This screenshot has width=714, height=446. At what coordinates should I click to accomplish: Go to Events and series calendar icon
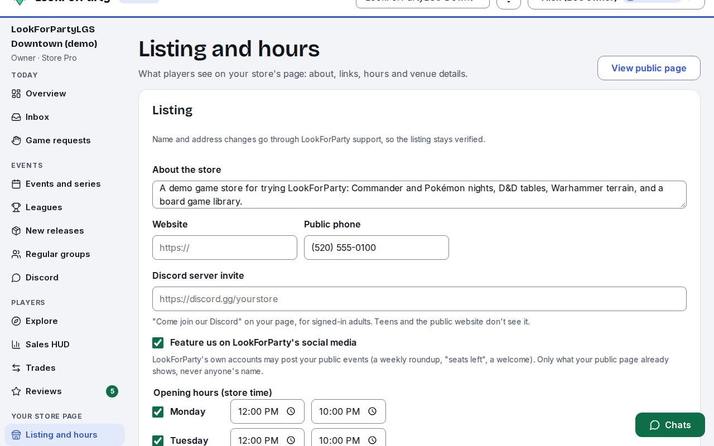tap(16, 184)
